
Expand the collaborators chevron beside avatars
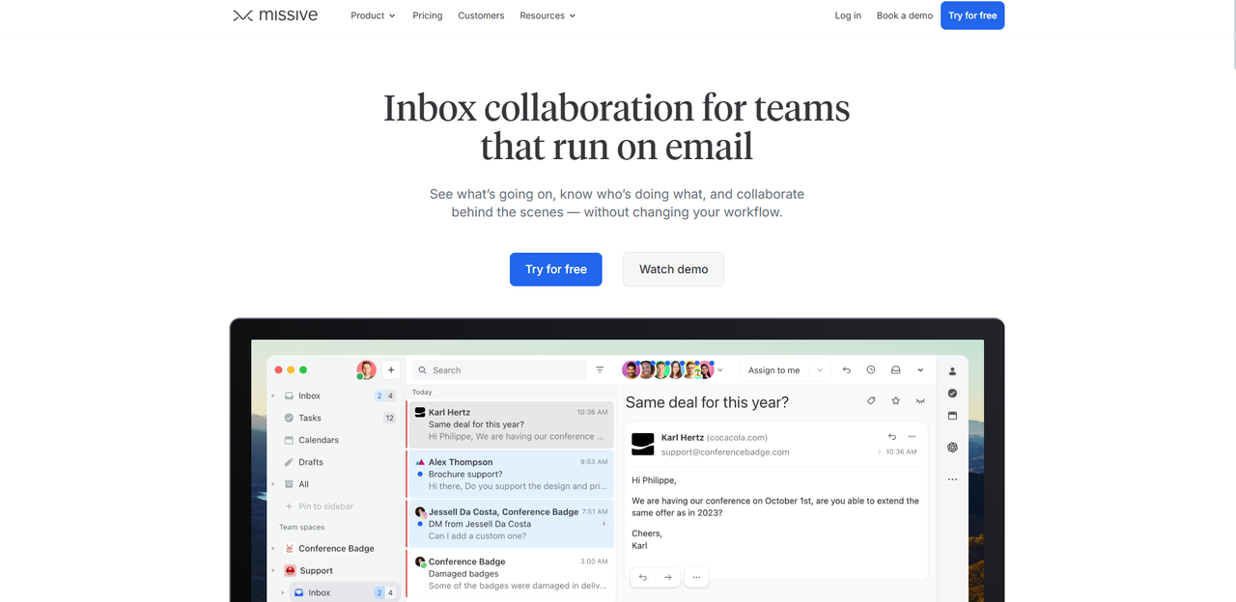point(720,370)
